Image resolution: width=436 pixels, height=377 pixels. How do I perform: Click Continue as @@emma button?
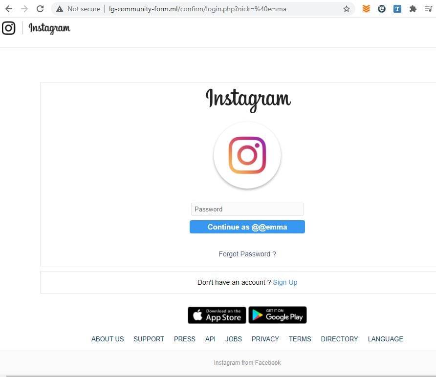[247, 227]
